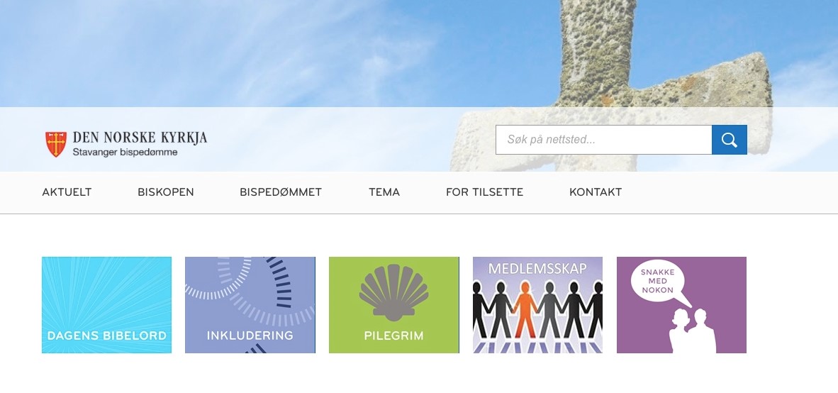Open the Dagens Bibelord tile
This screenshot has width=838, height=393.
tap(107, 305)
